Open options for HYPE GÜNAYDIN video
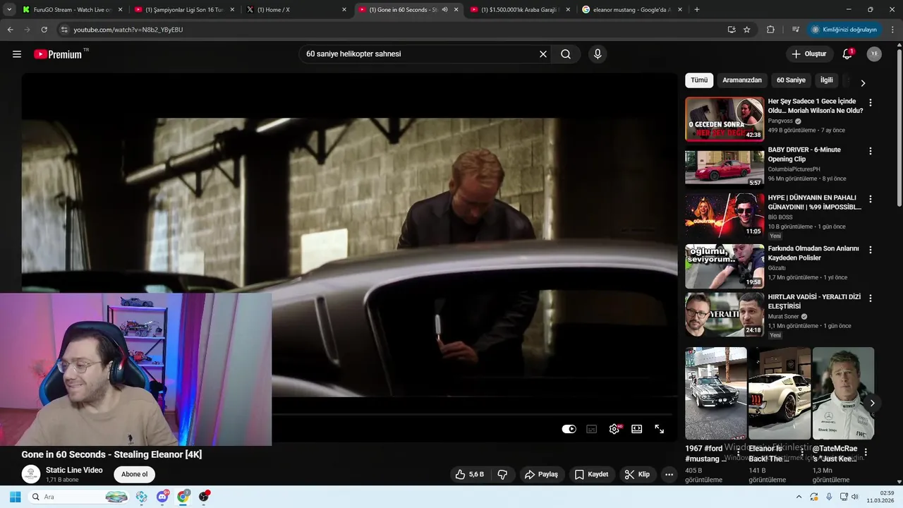The height and width of the screenshot is (508, 903). coord(870,199)
